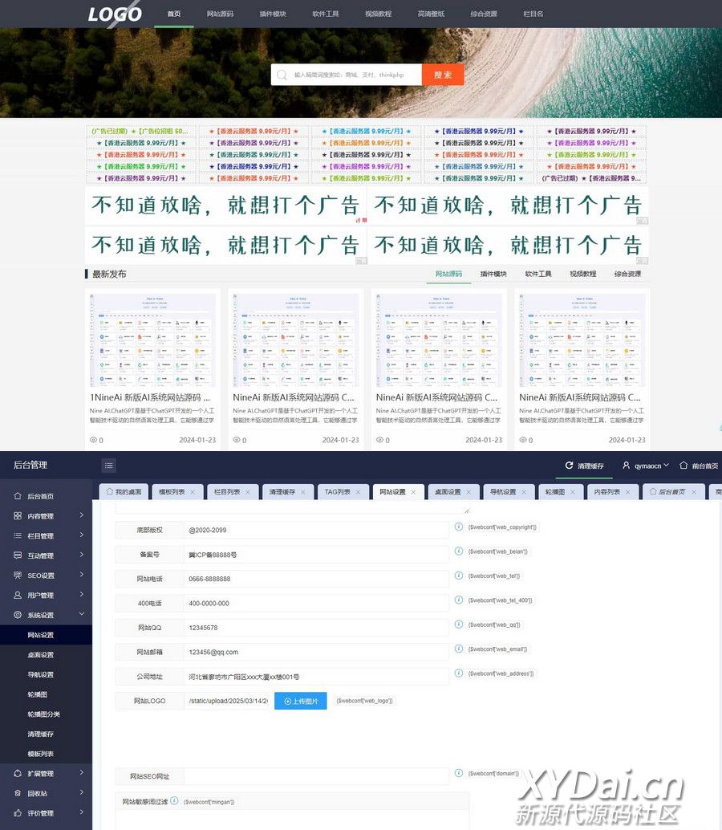
Task: Close the 模板列表 tab
Action: point(193,492)
